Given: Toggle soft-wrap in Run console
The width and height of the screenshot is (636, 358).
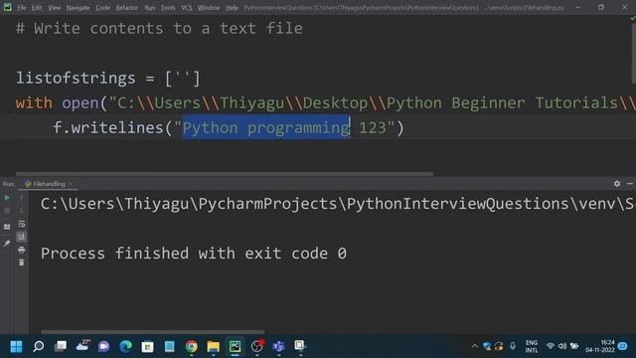Looking at the screenshot, I should click(22, 224).
